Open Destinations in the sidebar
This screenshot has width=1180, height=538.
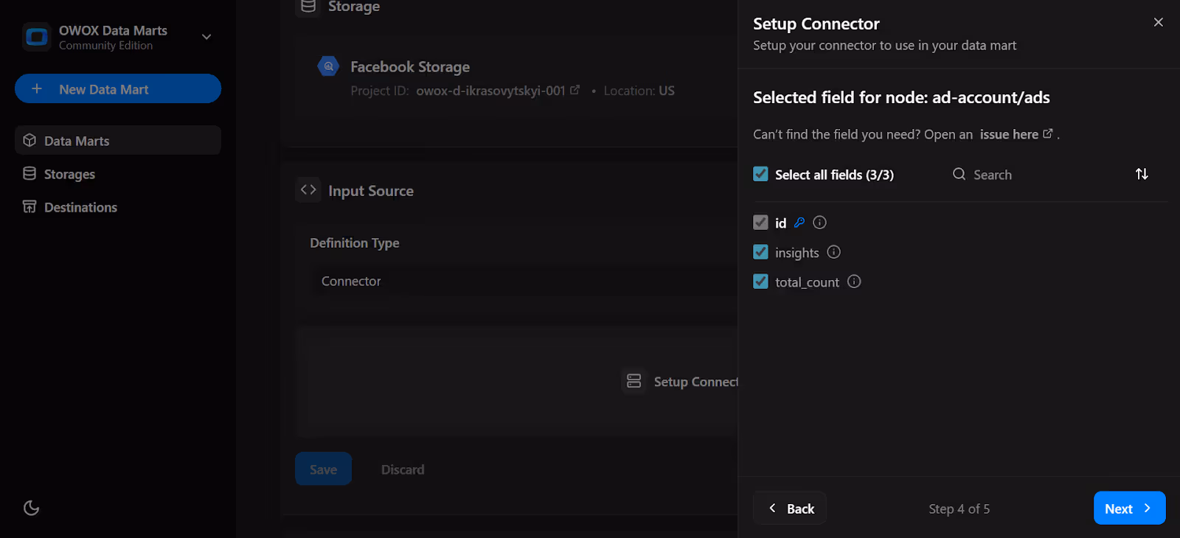(118, 207)
